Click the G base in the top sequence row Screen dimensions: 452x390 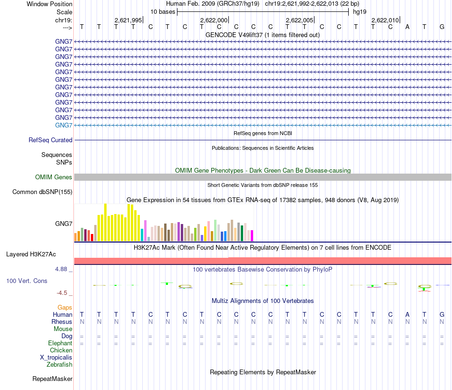click(442, 27)
